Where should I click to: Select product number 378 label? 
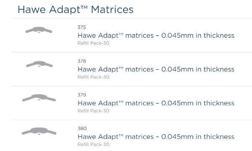tap(81, 61)
